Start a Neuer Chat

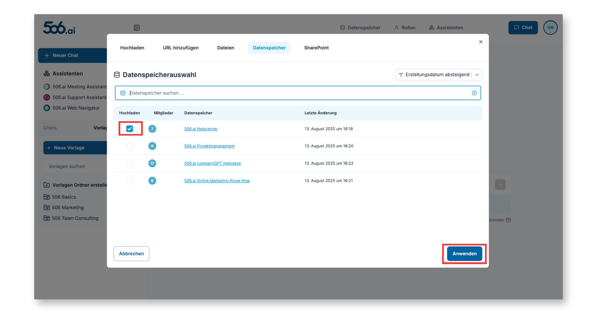click(73, 55)
